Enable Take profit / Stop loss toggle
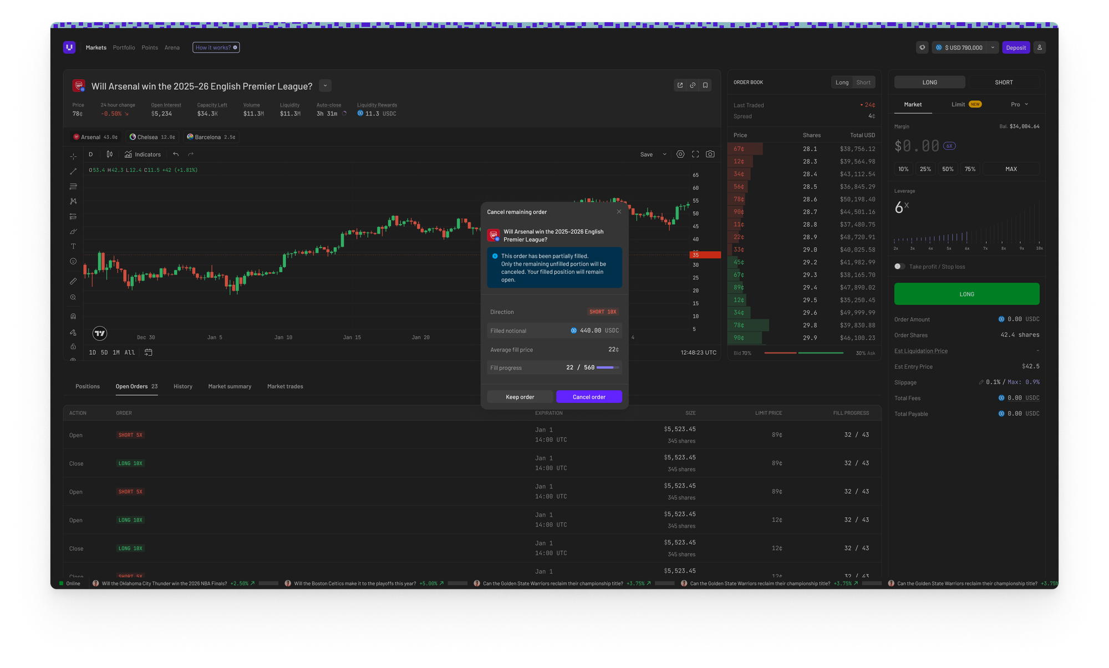Screen dimensions: 1109x668 (x=899, y=267)
